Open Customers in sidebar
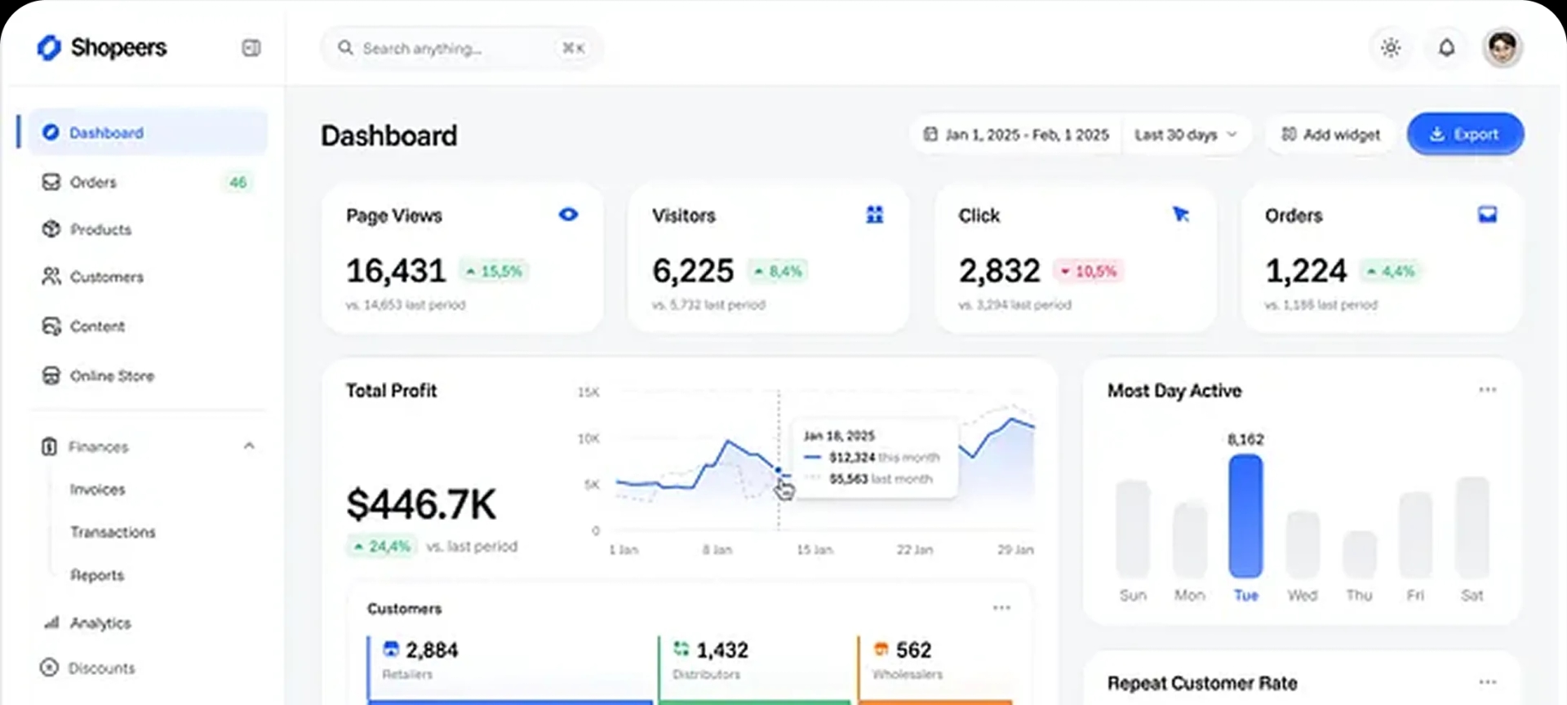Screen dimensions: 1567x705 pos(149,277)
